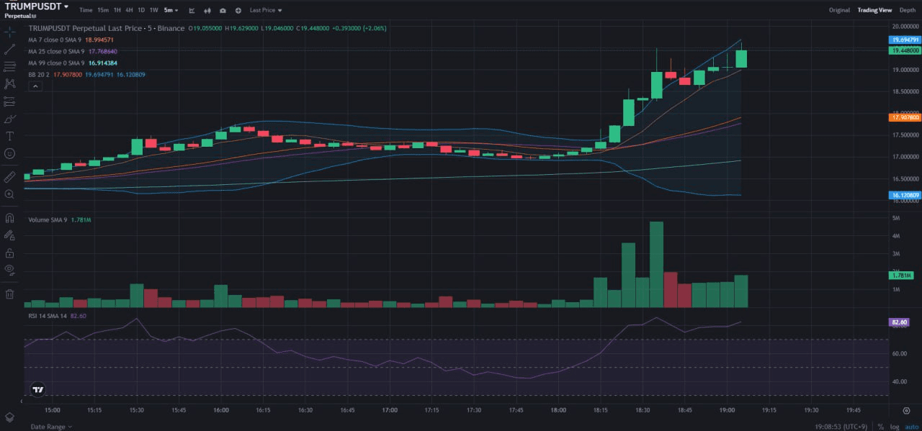
Task: Open timezone 19:08:53 (UTC+9) settings
Action: 841,426
